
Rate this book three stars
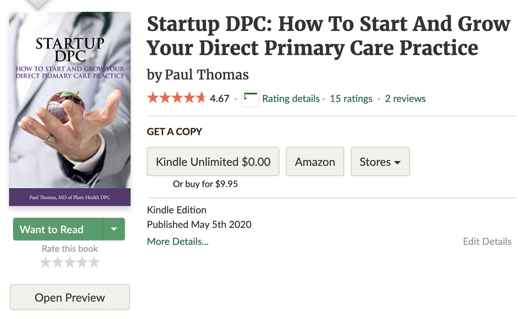69,263
